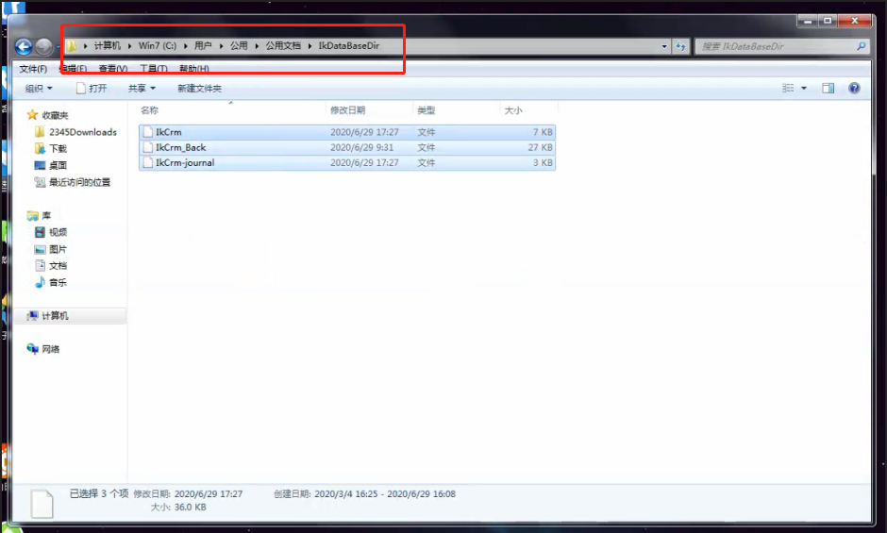The image size is (887, 533).
Task: Select the IkCrm-journal file
Action: 346,162
